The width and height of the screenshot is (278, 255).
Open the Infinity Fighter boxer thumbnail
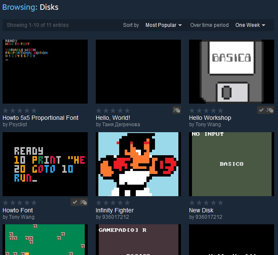(x=138, y=164)
